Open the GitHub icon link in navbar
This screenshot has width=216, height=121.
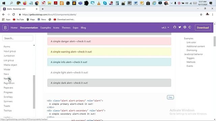tap(175, 27)
